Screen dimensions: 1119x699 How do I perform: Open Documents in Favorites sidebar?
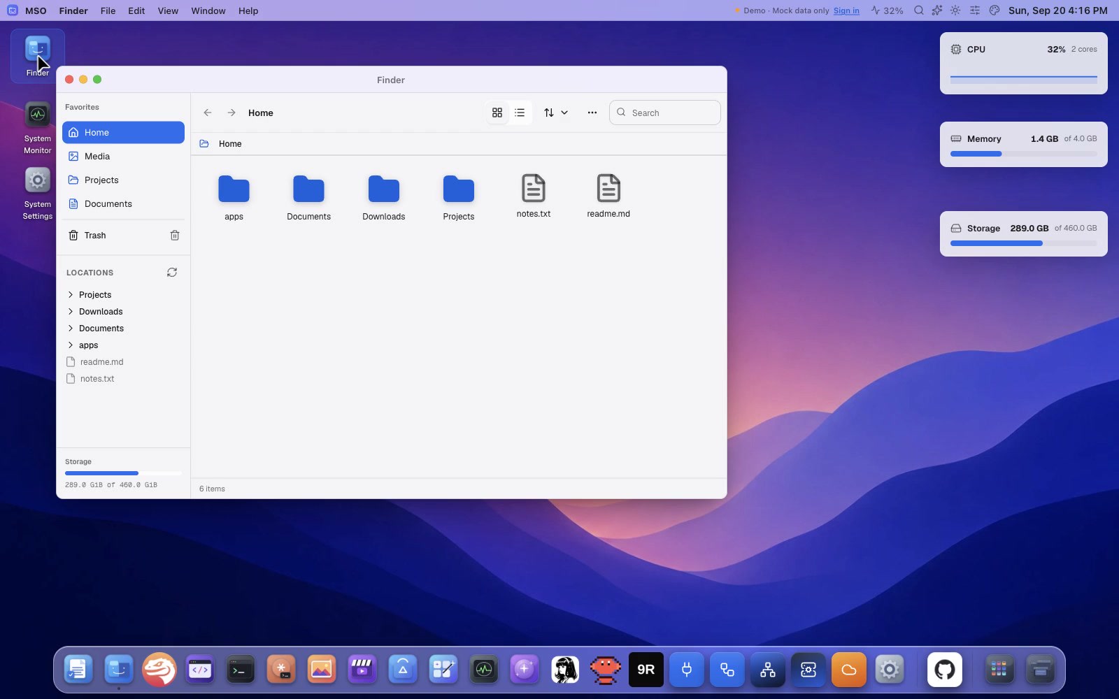pyautogui.click(x=123, y=204)
